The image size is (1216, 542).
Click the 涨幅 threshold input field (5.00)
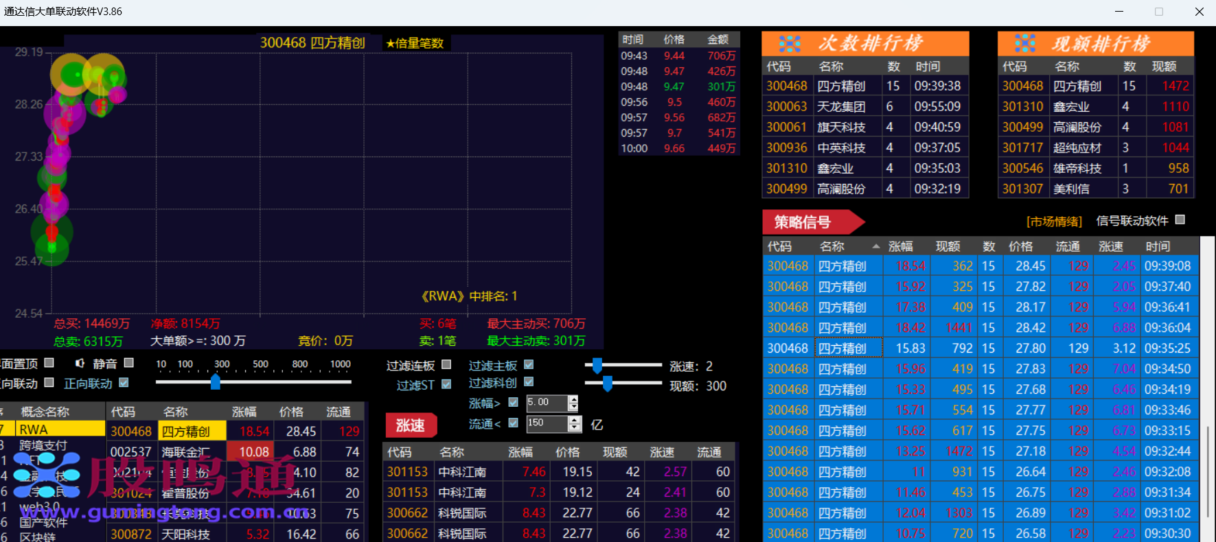coord(547,403)
